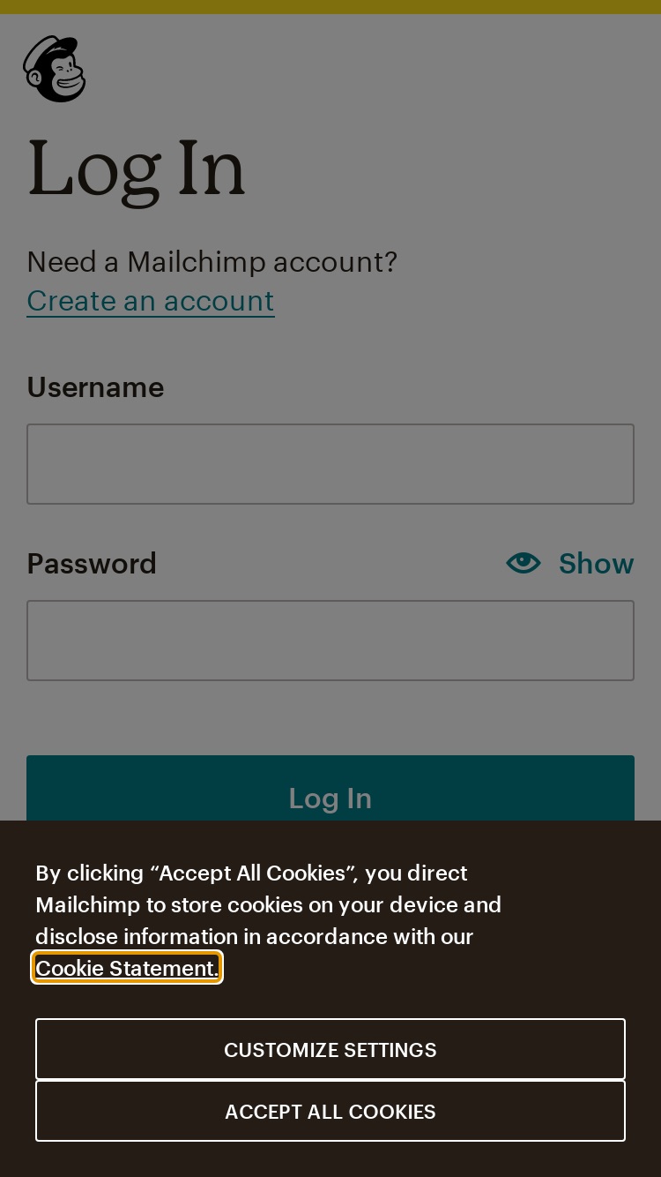The width and height of the screenshot is (661, 1177).
Task: Click the cookie consent message paragraph
Action: click(x=269, y=920)
